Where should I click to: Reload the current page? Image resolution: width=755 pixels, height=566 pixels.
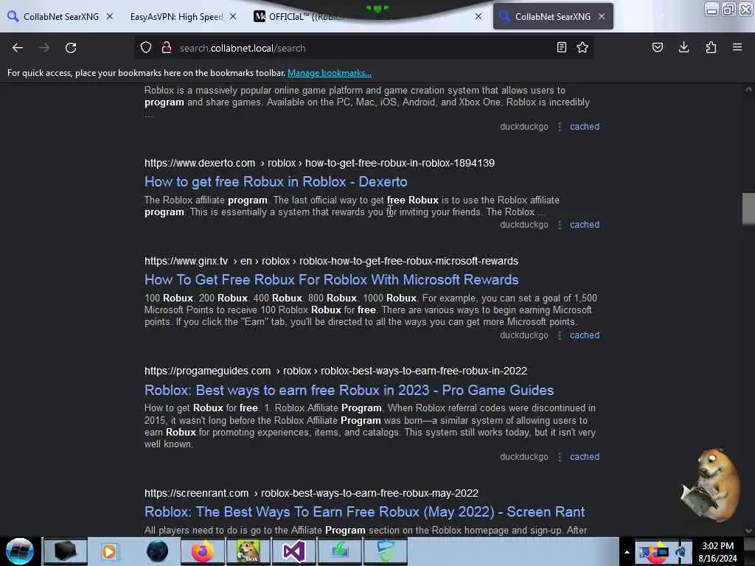coord(71,48)
